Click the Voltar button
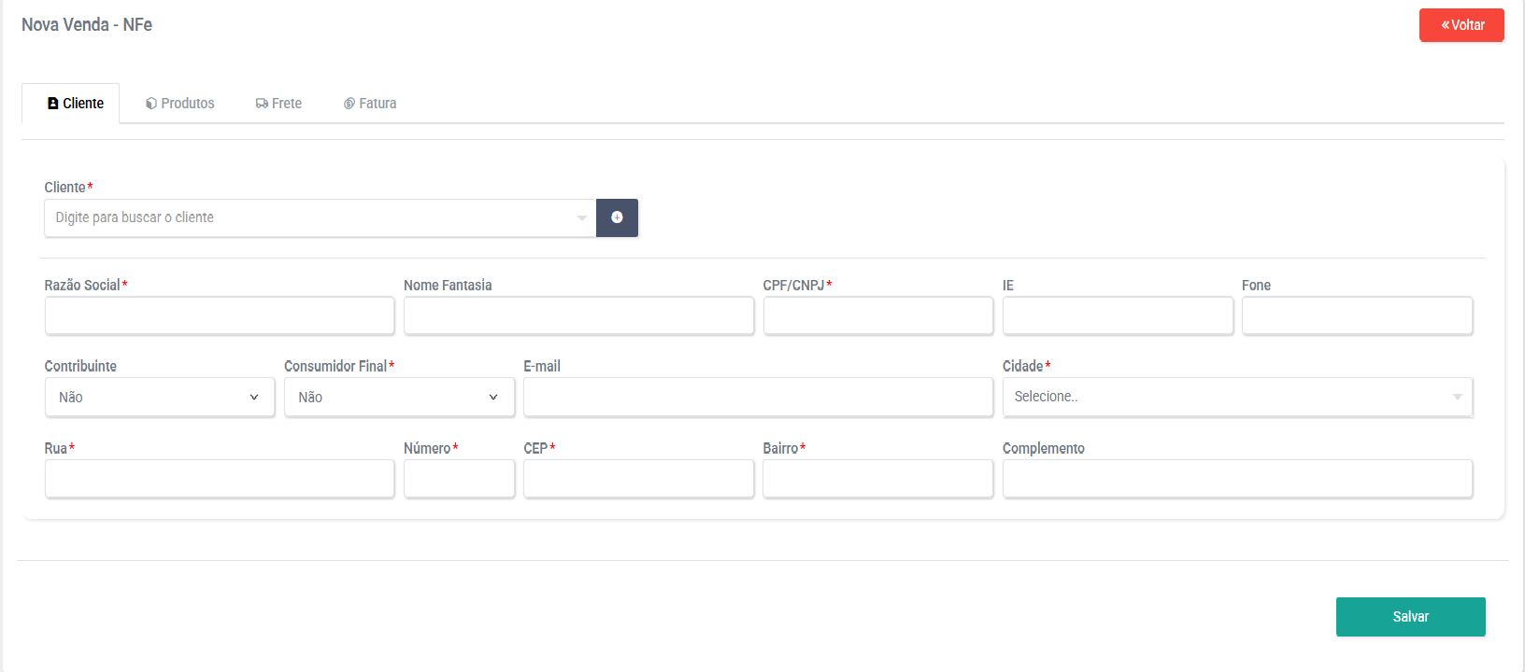1525x672 pixels. [1461, 25]
